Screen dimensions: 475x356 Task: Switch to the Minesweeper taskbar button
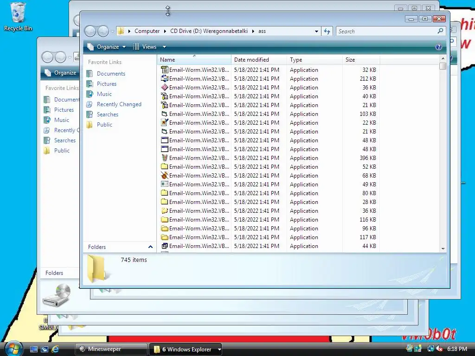111,349
